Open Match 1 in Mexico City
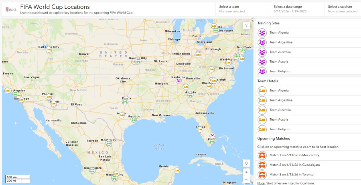 [308, 155]
